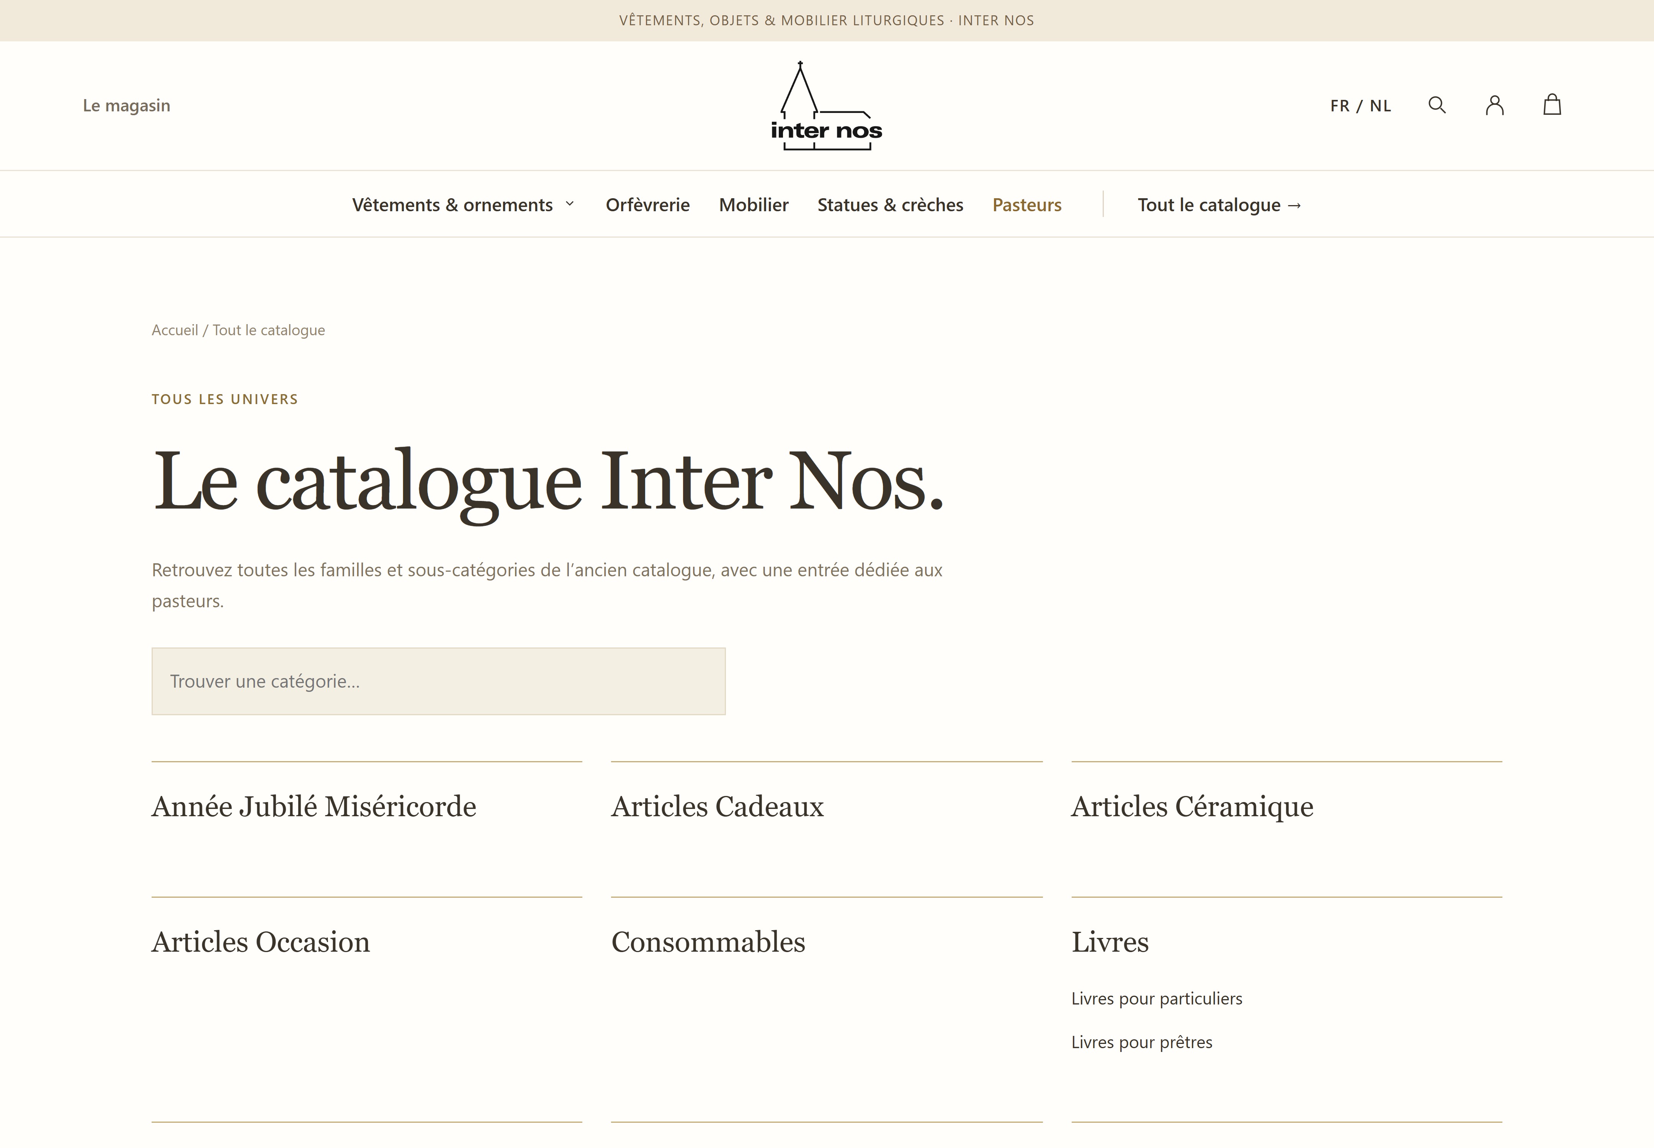Expand Vêtements & ornements chevron
Screen dimensions: 1654x1148
pos(569,204)
